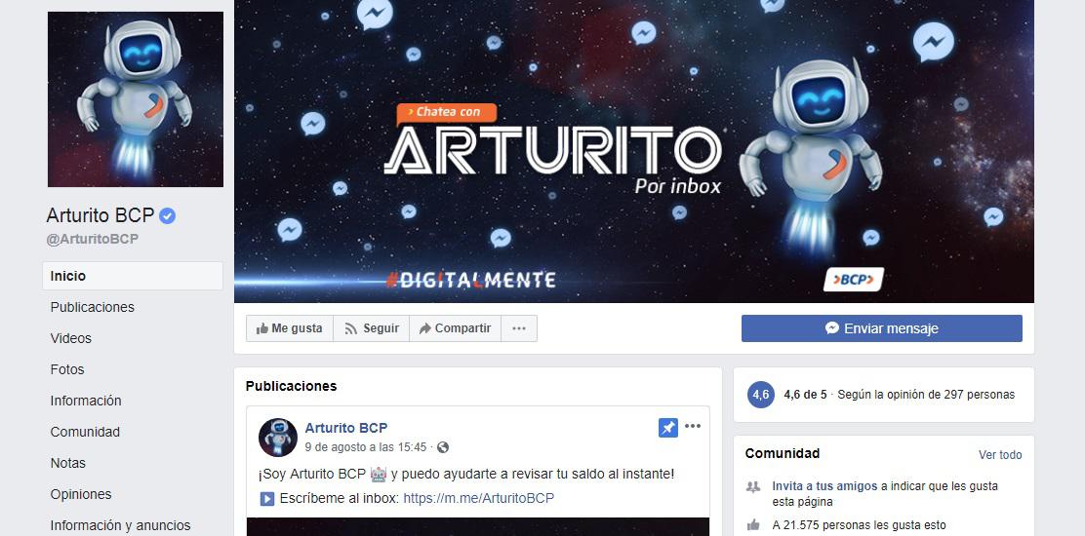Click the globe public visibility icon on post
The width and height of the screenshot is (1085, 536).
point(443,447)
